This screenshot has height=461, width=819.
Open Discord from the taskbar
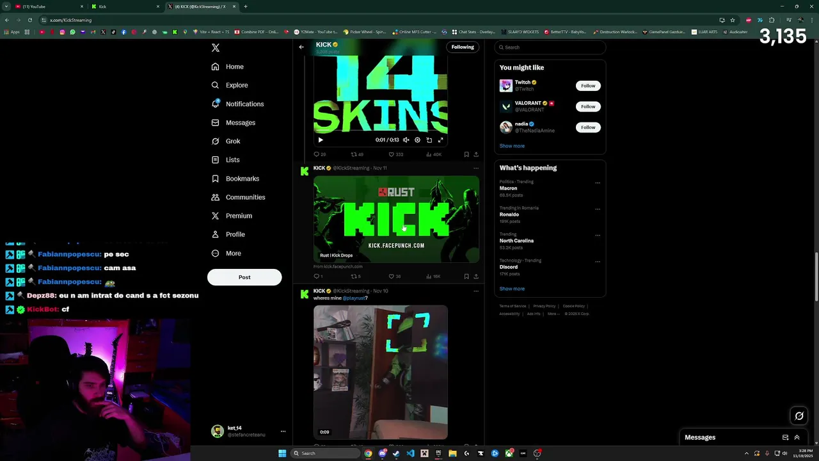[382, 453]
